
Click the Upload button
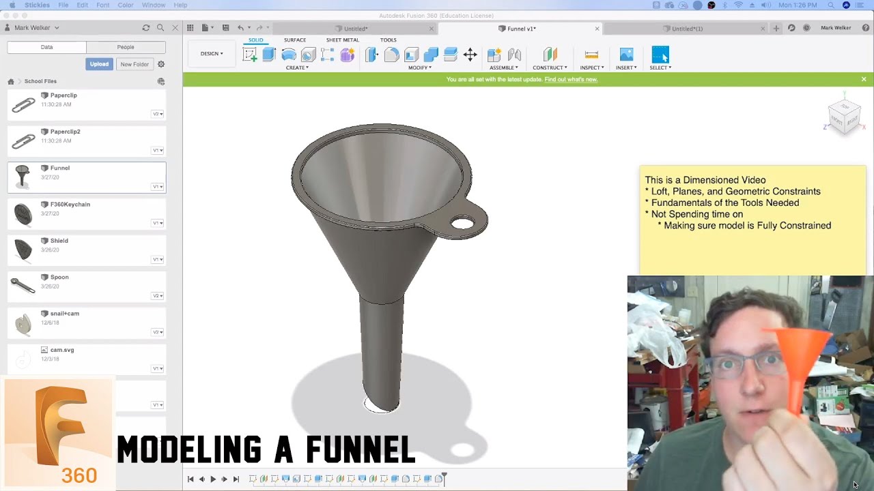[99, 64]
